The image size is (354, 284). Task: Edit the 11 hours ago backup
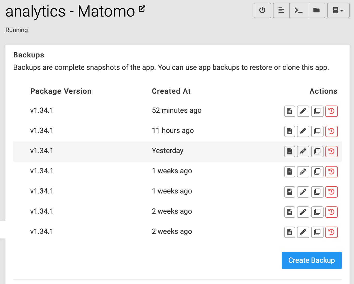click(303, 131)
